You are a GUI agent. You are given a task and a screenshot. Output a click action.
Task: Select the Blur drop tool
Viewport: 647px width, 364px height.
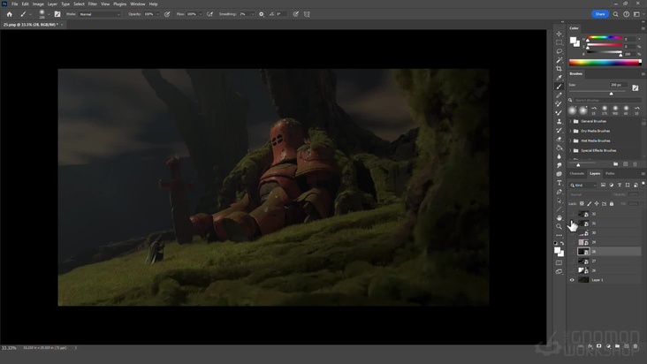point(559,156)
